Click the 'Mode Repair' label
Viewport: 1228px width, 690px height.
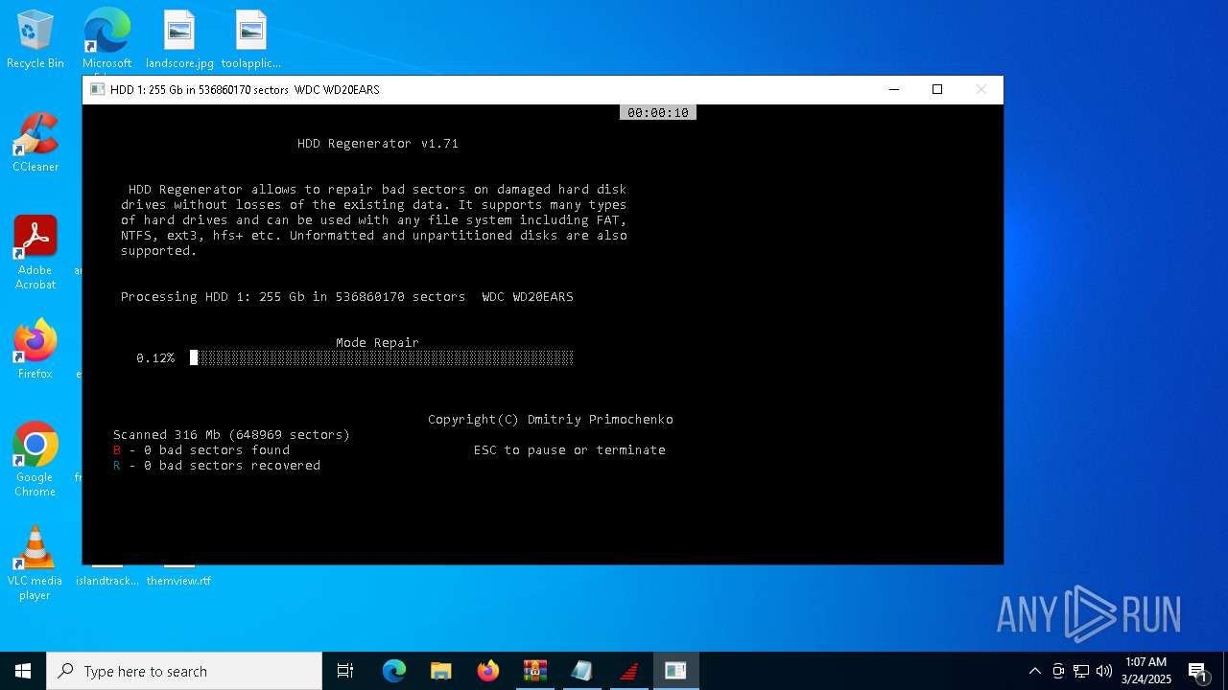click(x=377, y=342)
